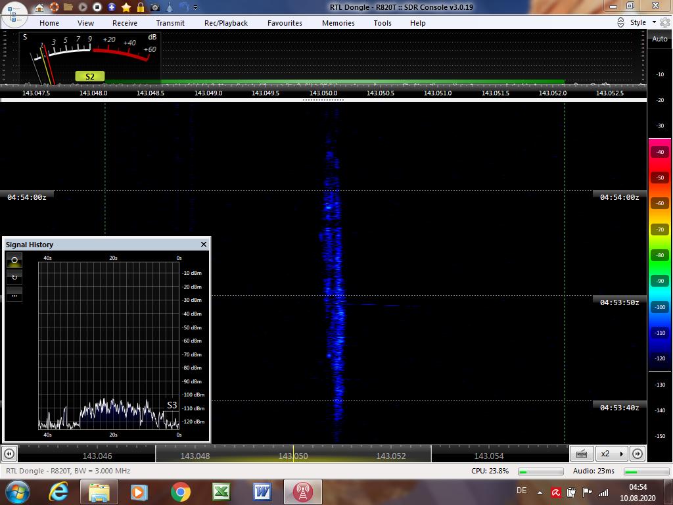Click the S-meter dial display
The height and width of the screenshot is (505, 673).
[90, 57]
